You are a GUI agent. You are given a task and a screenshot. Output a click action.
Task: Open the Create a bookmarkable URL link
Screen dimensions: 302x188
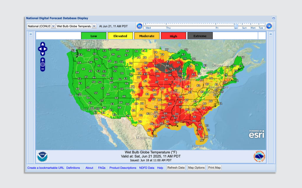46,168
